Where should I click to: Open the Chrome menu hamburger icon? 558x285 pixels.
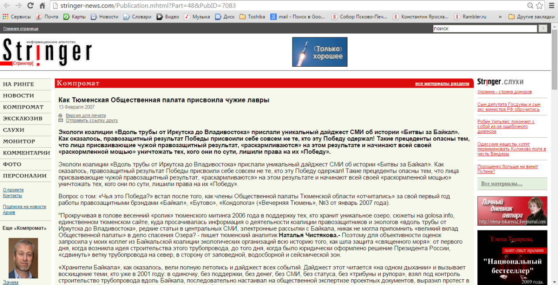(x=551, y=6)
